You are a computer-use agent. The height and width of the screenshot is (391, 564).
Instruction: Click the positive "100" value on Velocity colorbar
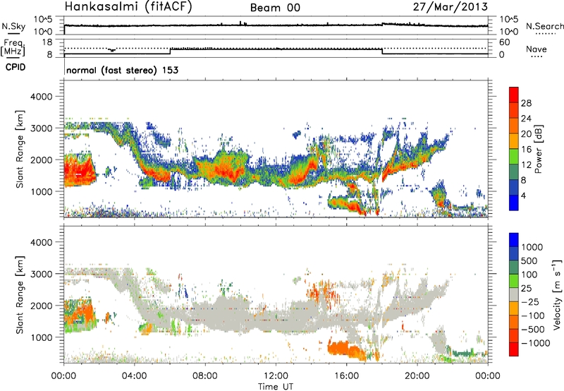(x=529, y=275)
